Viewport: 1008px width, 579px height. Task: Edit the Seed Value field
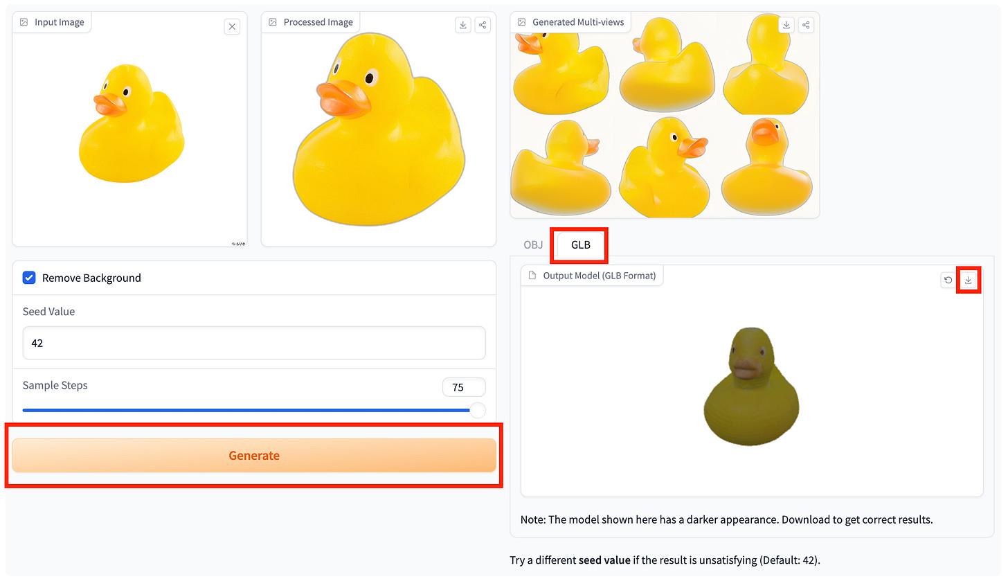[x=253, y=343]
